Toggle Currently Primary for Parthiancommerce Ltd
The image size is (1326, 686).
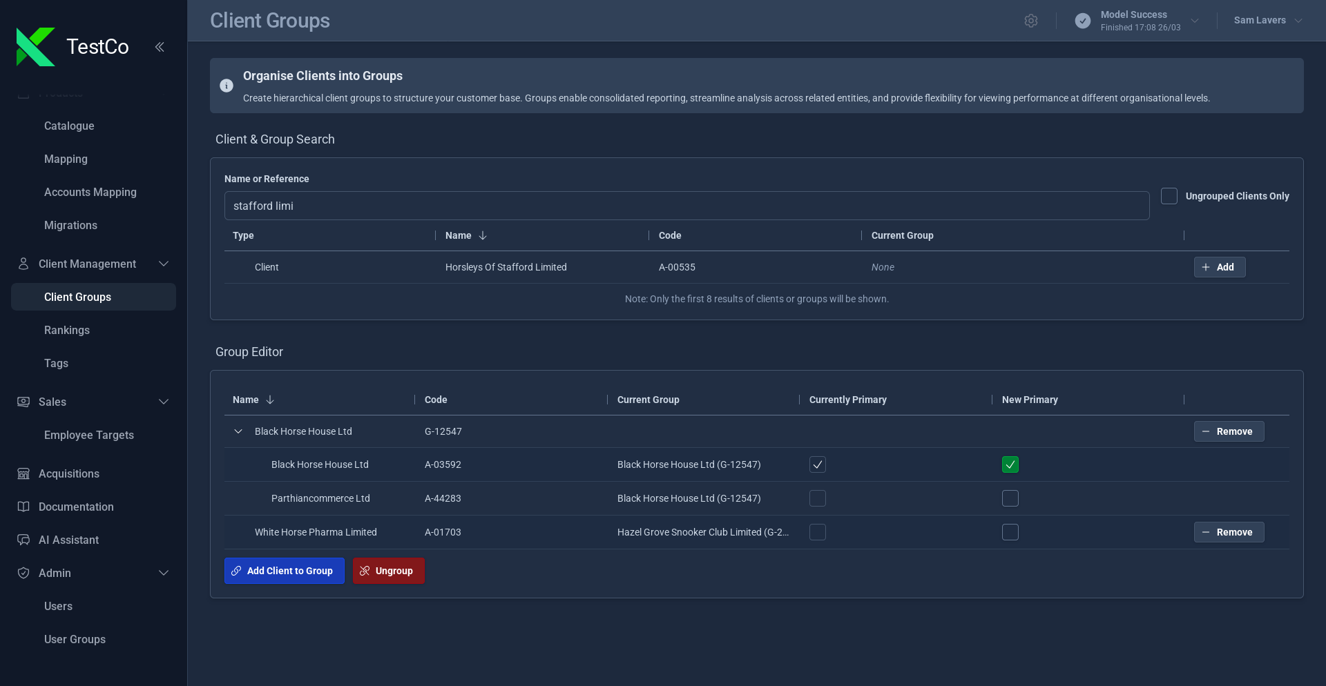818,498
